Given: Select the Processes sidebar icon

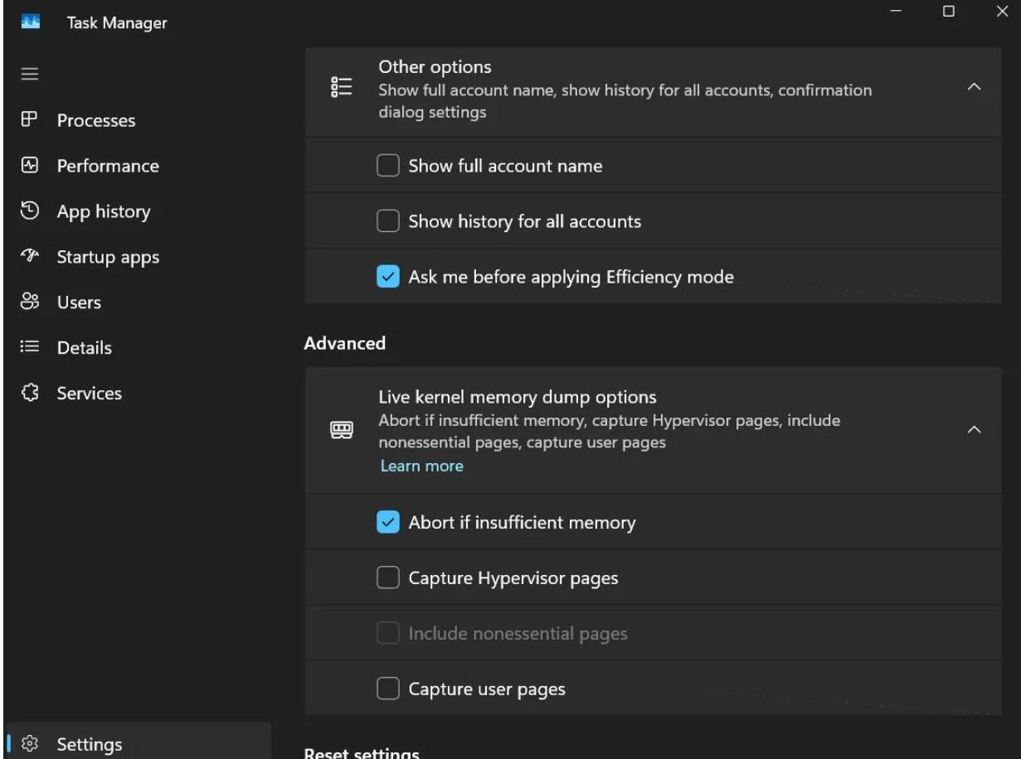Looking at the screenshot, I should 27,120.
